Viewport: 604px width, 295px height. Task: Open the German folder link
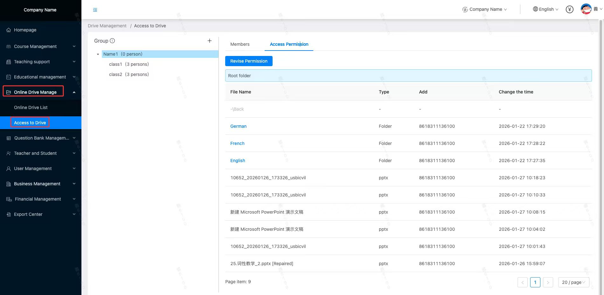[x=238, y=126]
